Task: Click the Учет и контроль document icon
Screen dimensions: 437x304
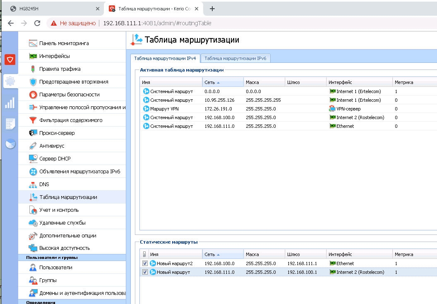Action: coord(33,210)
